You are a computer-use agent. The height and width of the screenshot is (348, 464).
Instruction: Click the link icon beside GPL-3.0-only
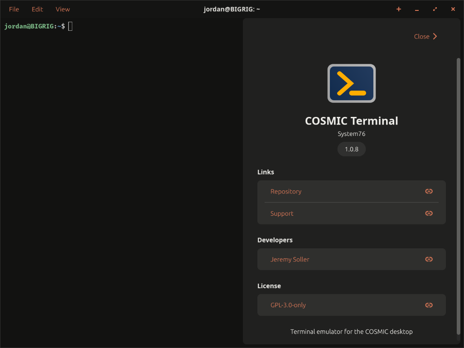[429, 305]
